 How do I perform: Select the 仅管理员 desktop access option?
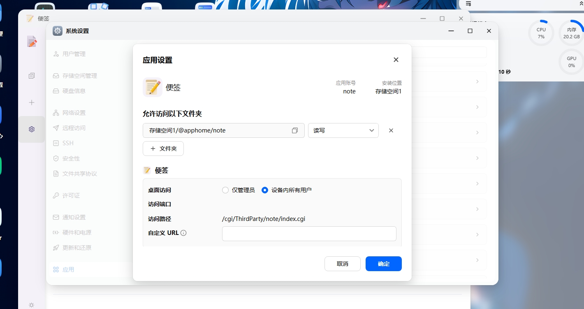(225, 190)
